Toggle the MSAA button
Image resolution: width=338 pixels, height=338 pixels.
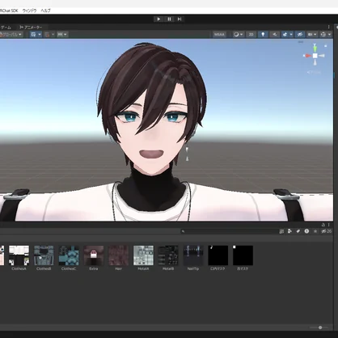219,34
